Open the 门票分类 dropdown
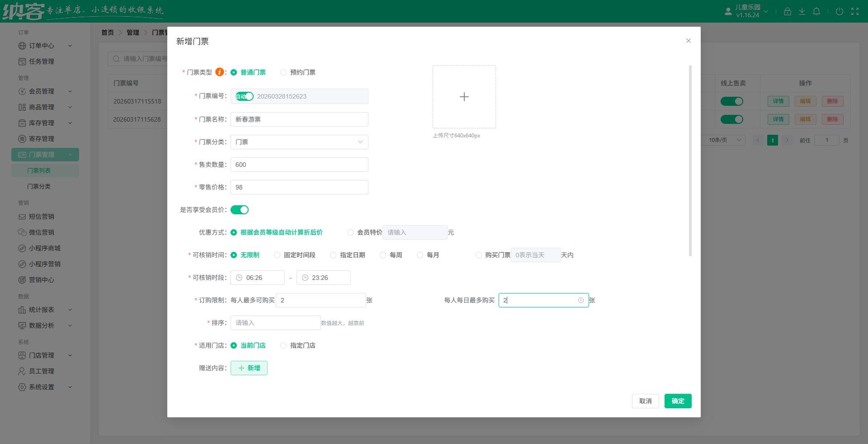The width and height of the screenshot is (868, 444). coord(299,142)
